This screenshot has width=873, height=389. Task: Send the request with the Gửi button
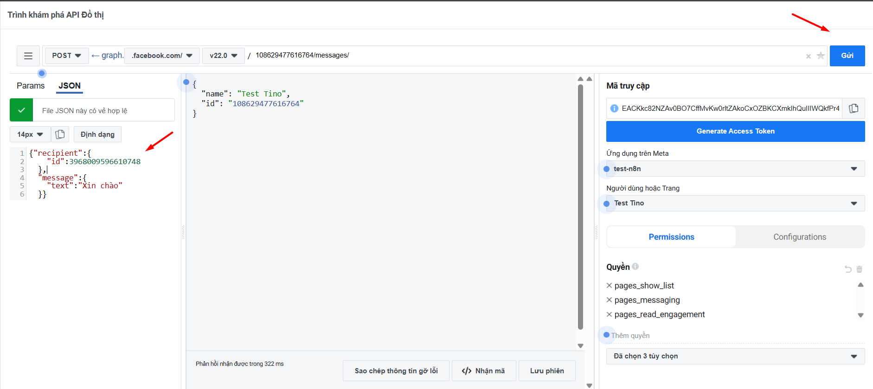pos(847,56)
